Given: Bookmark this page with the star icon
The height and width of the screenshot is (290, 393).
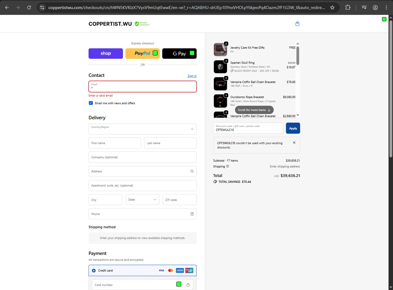Looking at the screenshot, I should pyautogui.click(x=332, y=8).
